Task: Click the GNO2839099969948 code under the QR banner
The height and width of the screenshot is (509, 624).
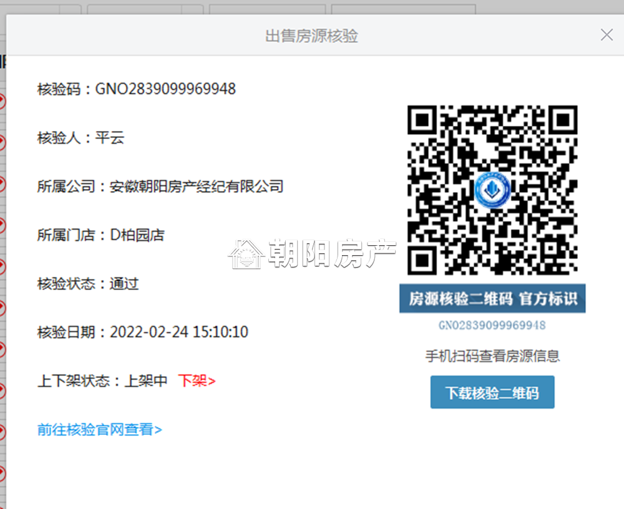Action: [x=492, y=326]
